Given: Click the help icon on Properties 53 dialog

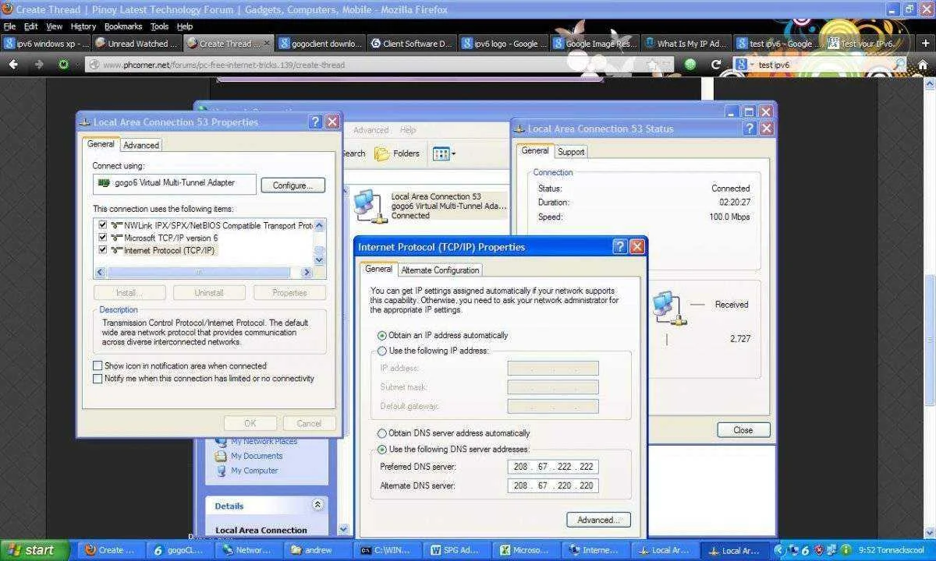Looking at the screenshot, I should click(315, 122).
